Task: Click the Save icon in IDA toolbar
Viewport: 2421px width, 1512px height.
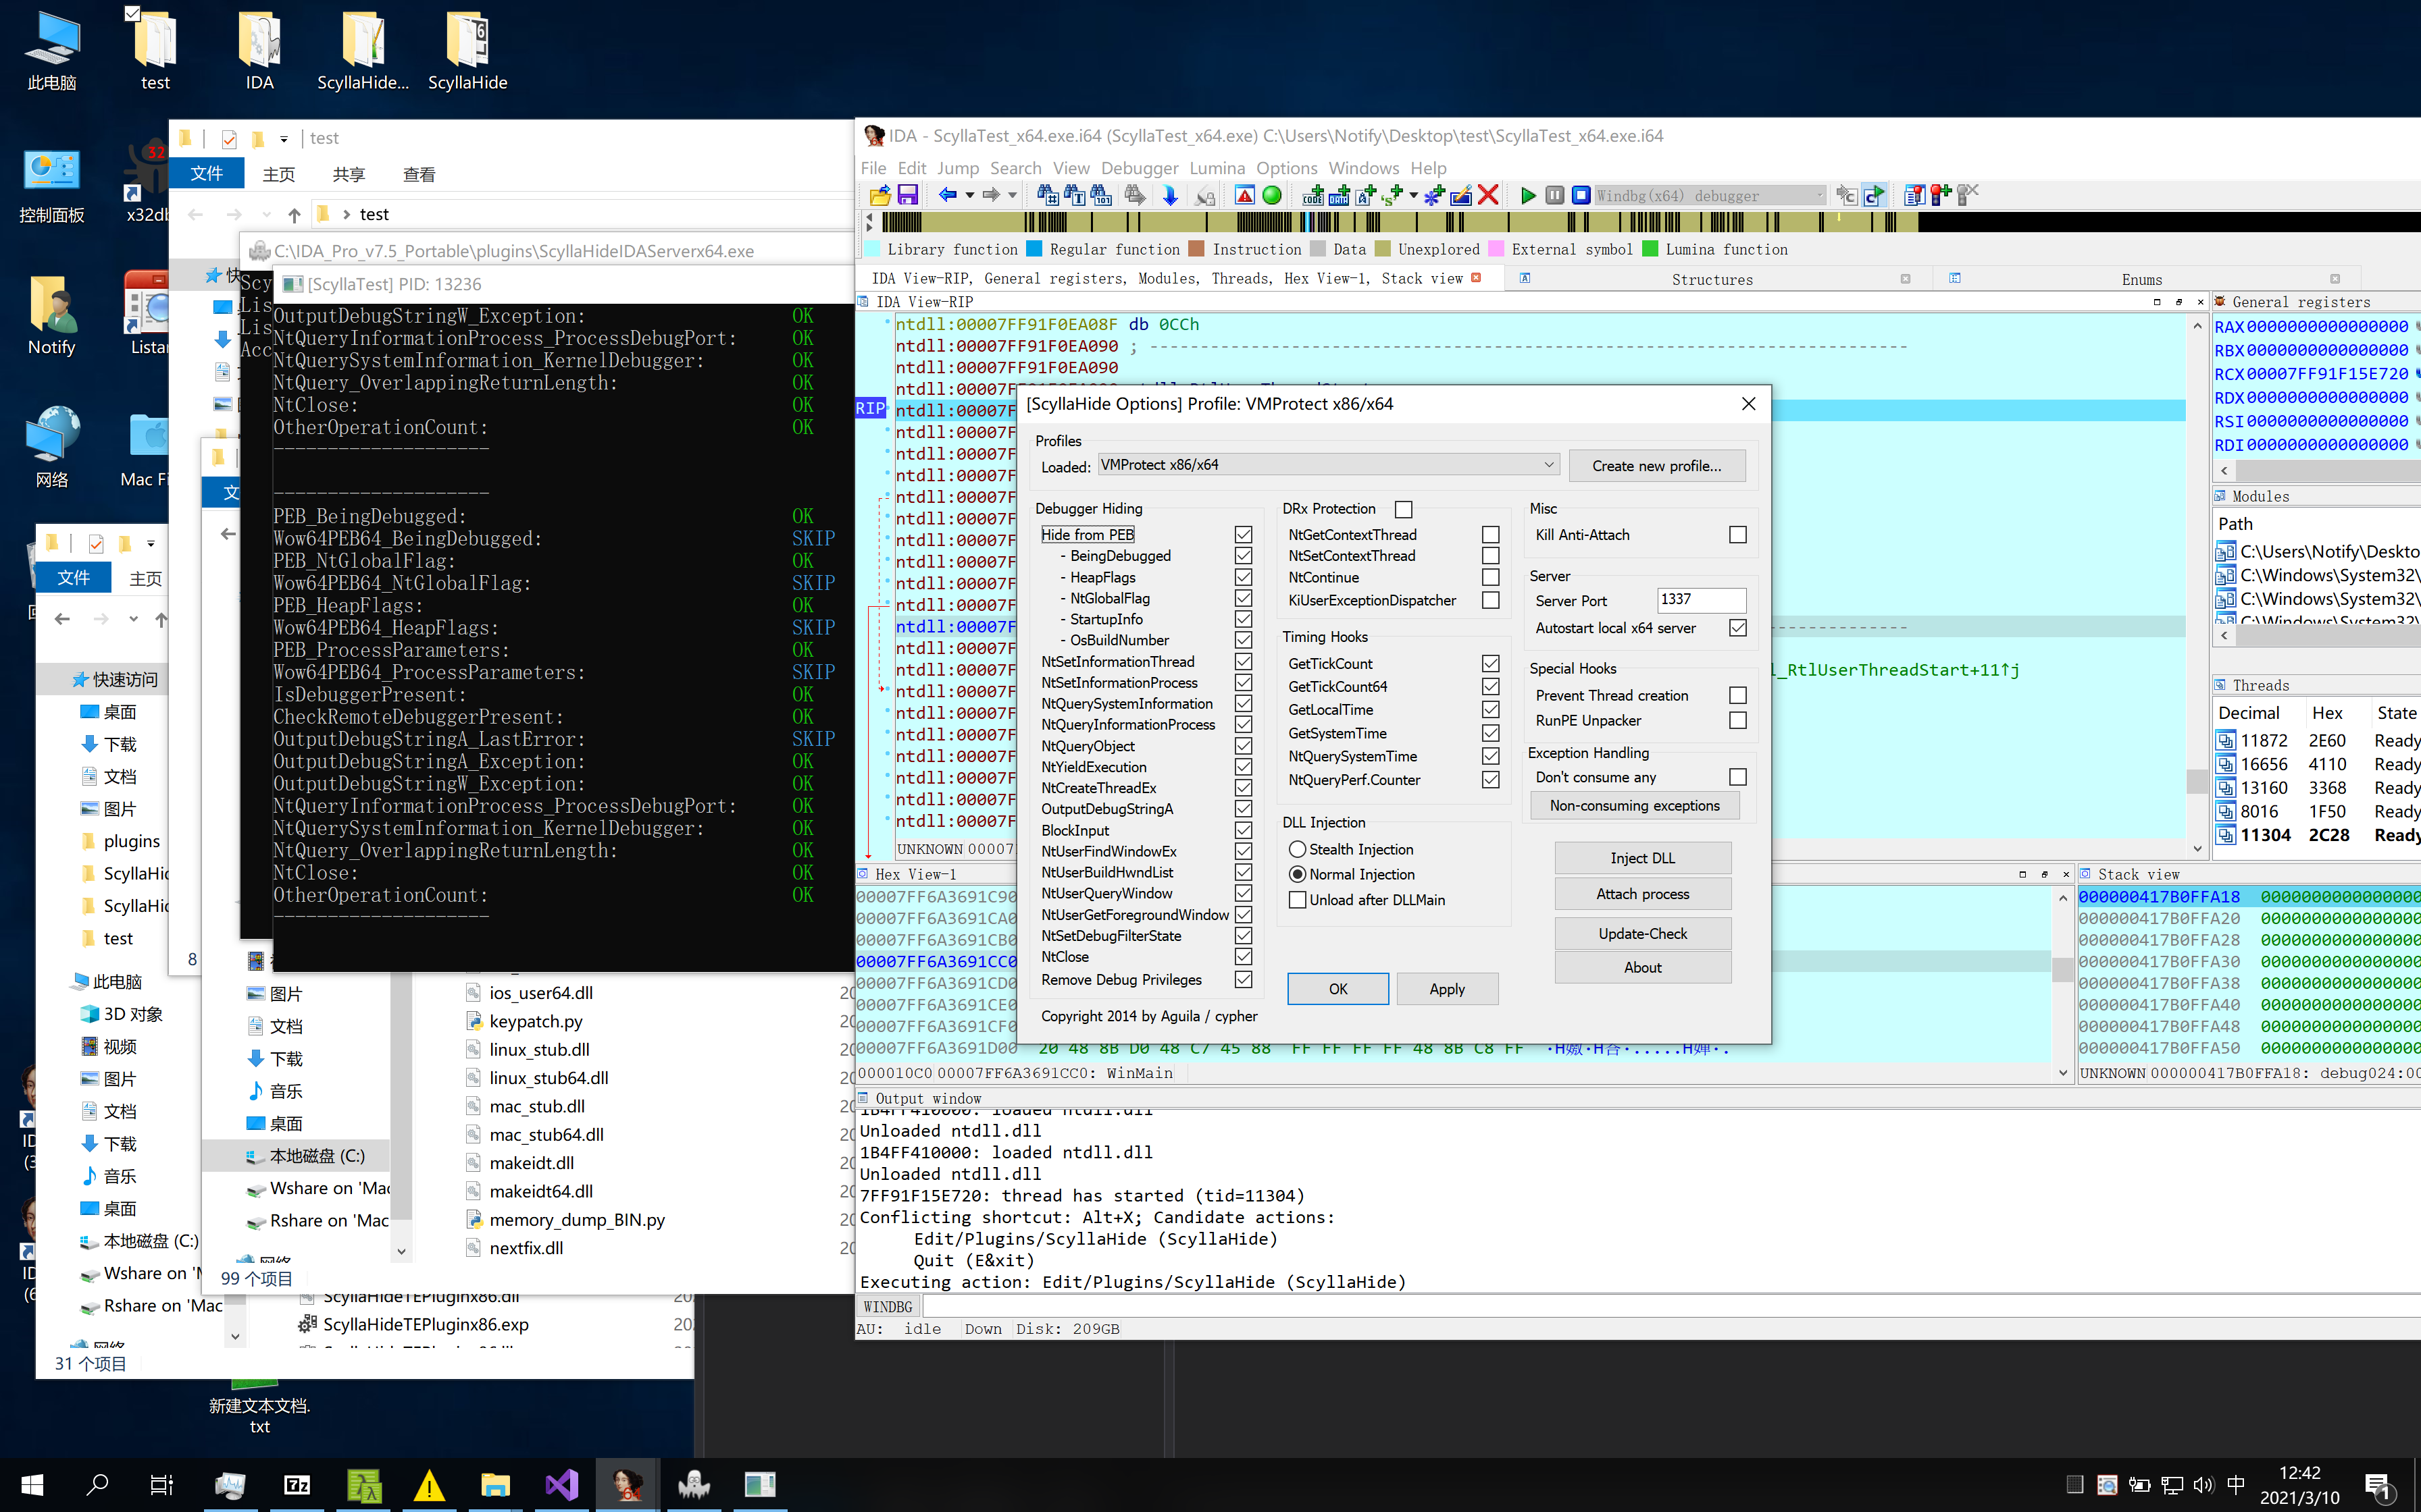Action: tap(907, 195)
